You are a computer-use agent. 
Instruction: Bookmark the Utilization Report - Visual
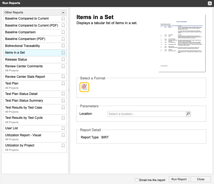click(x=63, y=135)
